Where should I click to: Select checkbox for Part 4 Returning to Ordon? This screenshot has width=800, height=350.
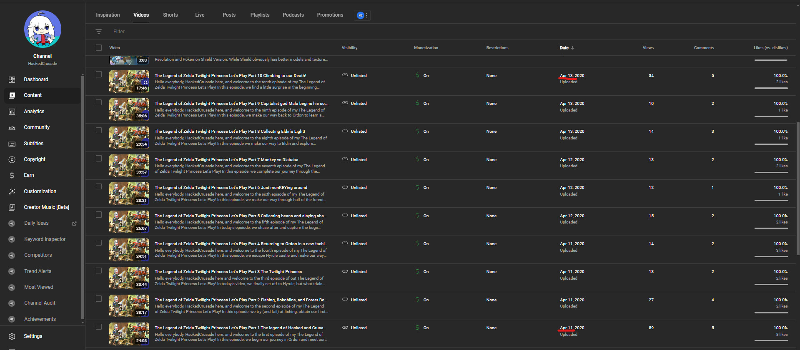[x=99, y=243]
